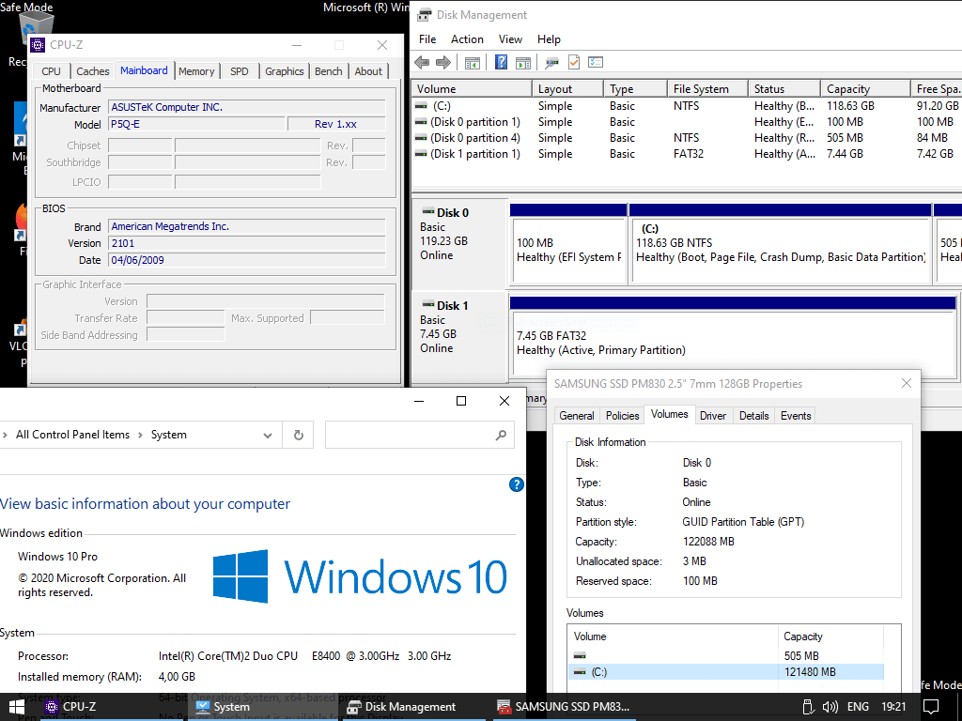Screen dimensions: 962x721
Task: Open the Windows Start button
Action: click(17, 706)
